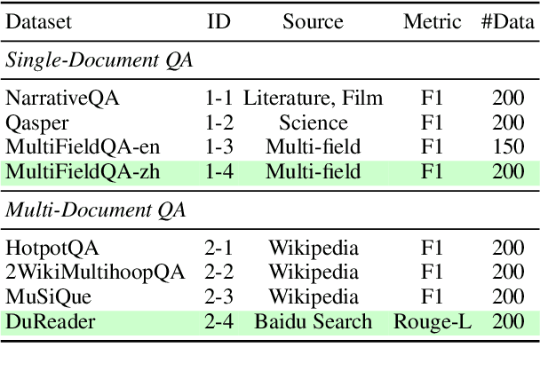
Task: Click the highlighted MultiFieldQA-zh dataset name
Action: click(x=70, y=171)
